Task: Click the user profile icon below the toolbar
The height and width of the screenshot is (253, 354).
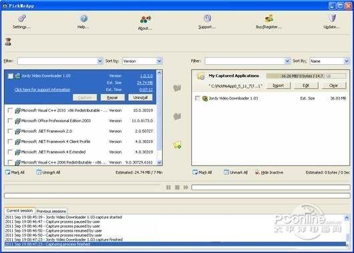Action: pos(9,42)
